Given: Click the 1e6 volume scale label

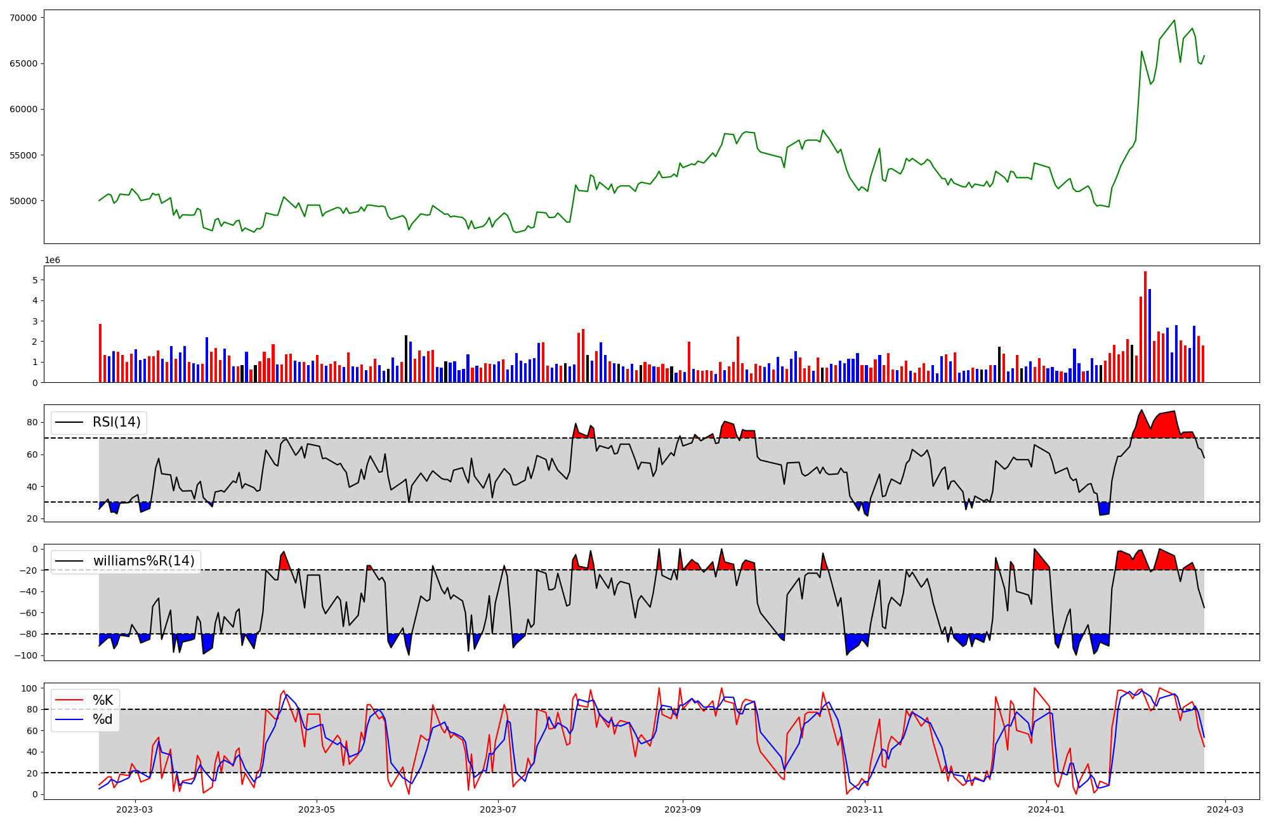Looking at the screenshot, I should pos(52,261).
